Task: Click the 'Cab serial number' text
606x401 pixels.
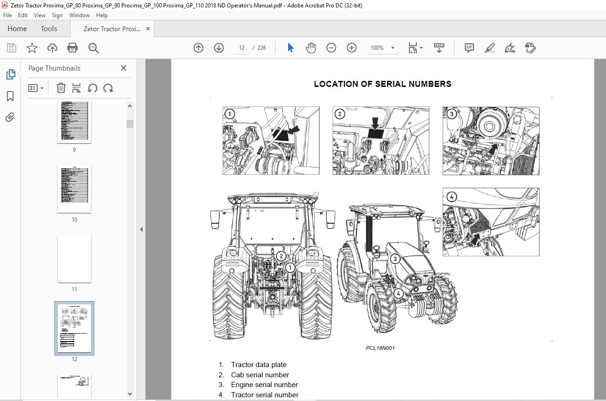Action: coord(260,375)
